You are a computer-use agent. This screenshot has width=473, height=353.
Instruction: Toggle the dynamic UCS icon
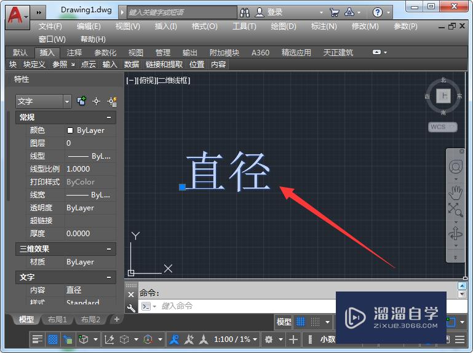(x=109, y=339)
